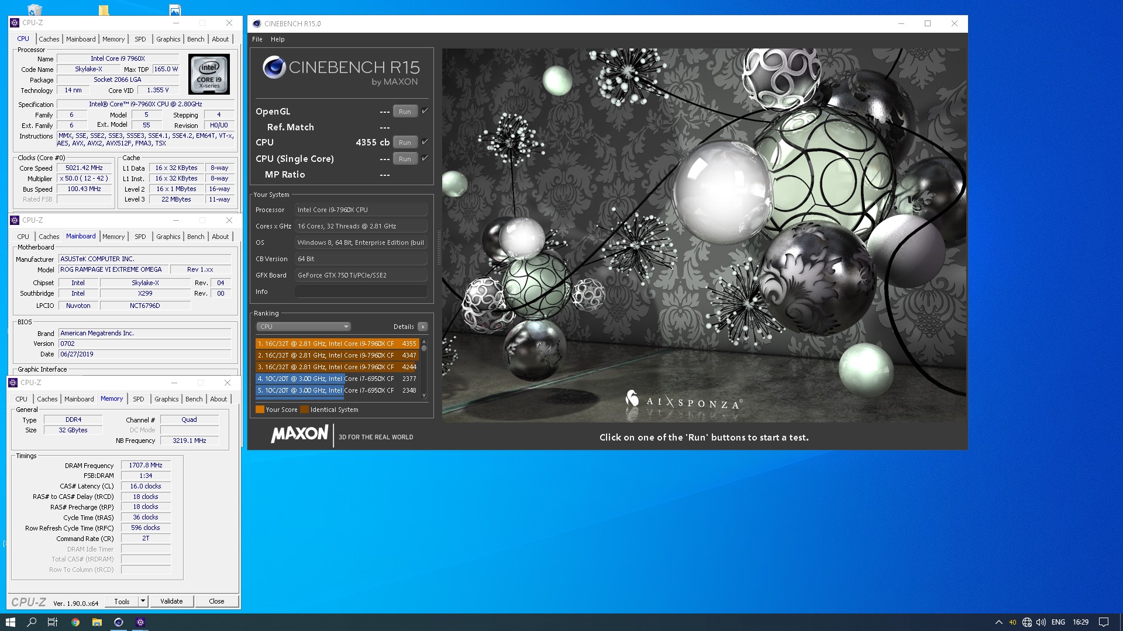
Task: Click the Cinebench R15 logo icon
Action: [274, 68]
